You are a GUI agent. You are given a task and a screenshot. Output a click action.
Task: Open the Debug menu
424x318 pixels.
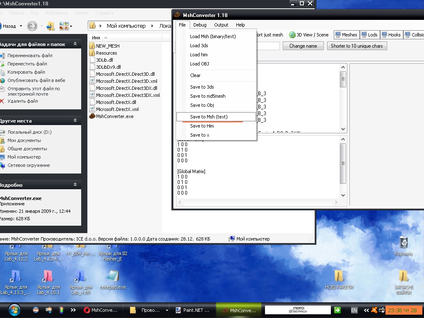pos(200,25)
